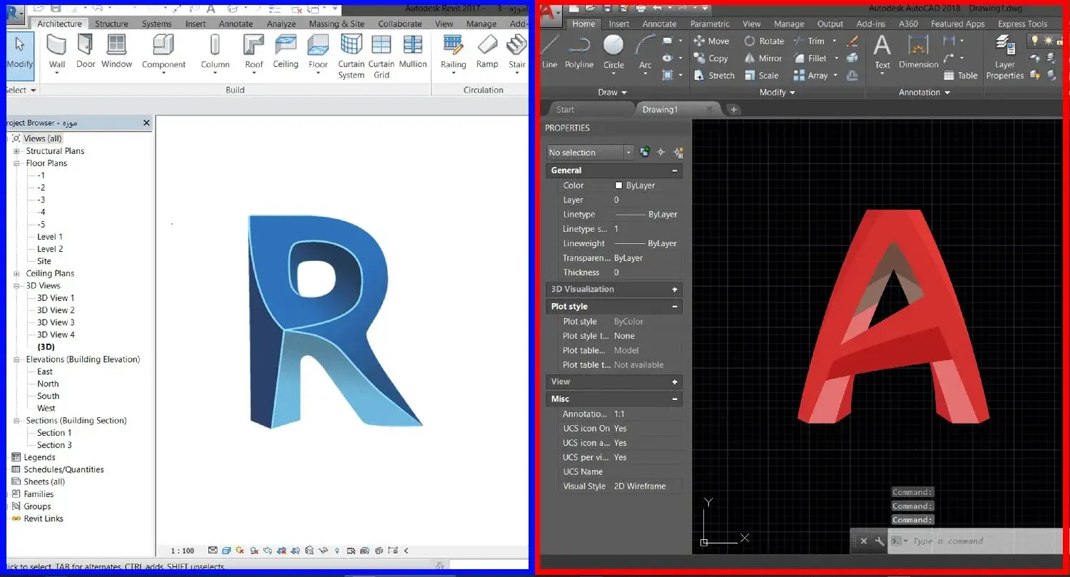Activate the Circle draw tool
The height and width of the screenshot is (577, 1070).
click(x=613, y=51)
